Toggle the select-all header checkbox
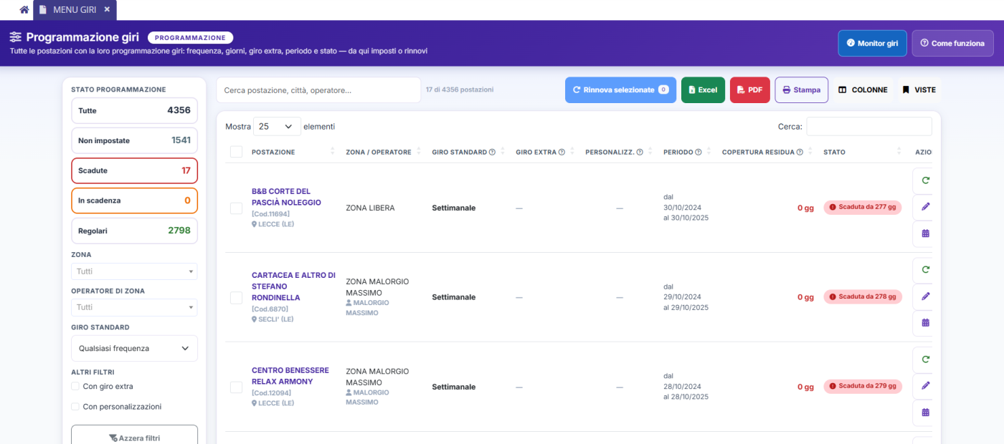Screen dimensions: 1004x444 pyautogui.click(x=236, y=152)
